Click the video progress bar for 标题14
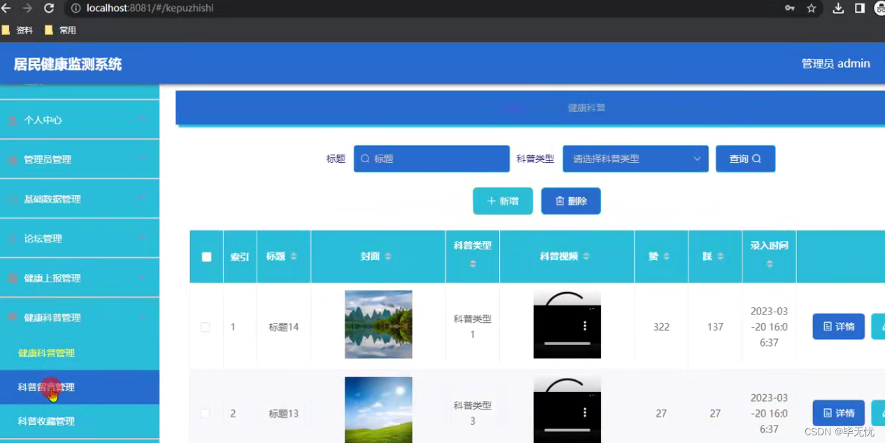This screenshot has height=443, width=885. pyautogui.click(x=566, y=342)
